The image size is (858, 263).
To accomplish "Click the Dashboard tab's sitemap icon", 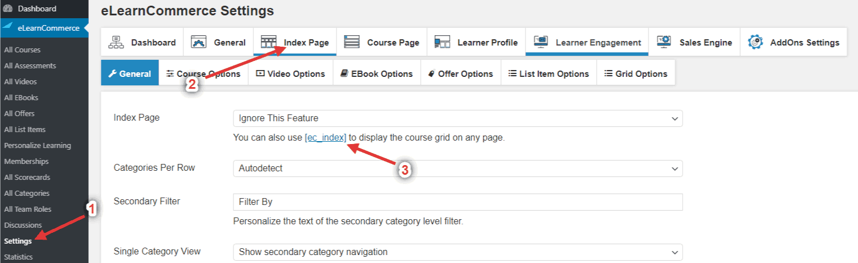I will click(x=116, y=42).
